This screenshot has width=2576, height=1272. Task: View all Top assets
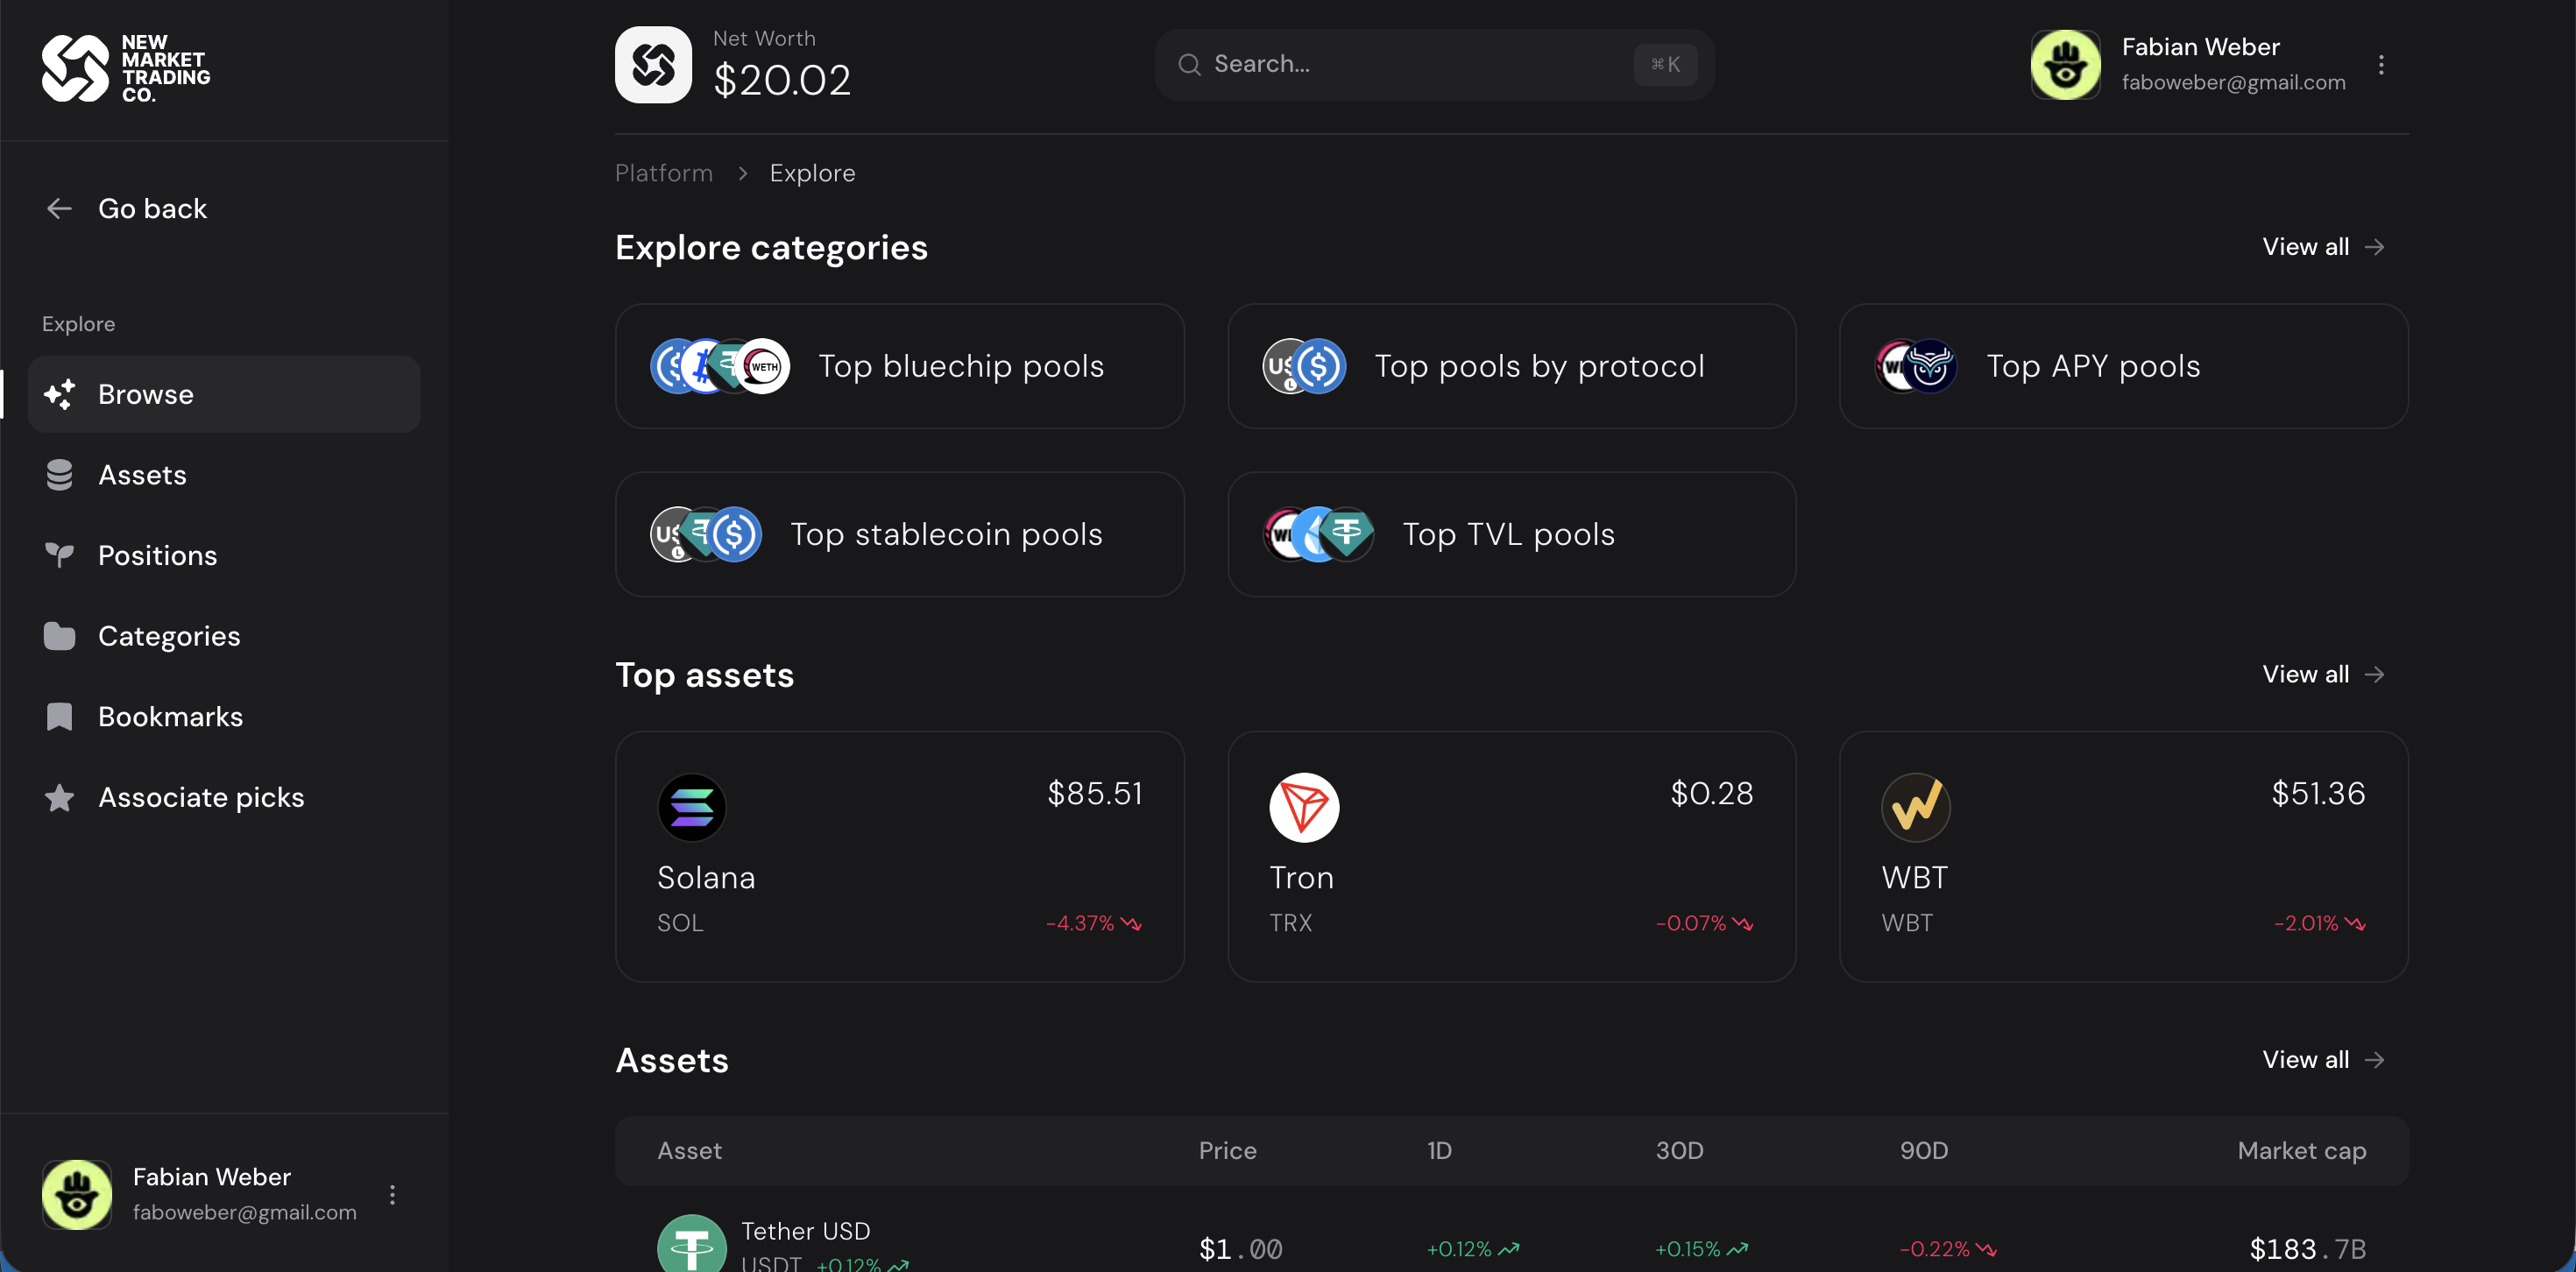tap(2322, 674)
